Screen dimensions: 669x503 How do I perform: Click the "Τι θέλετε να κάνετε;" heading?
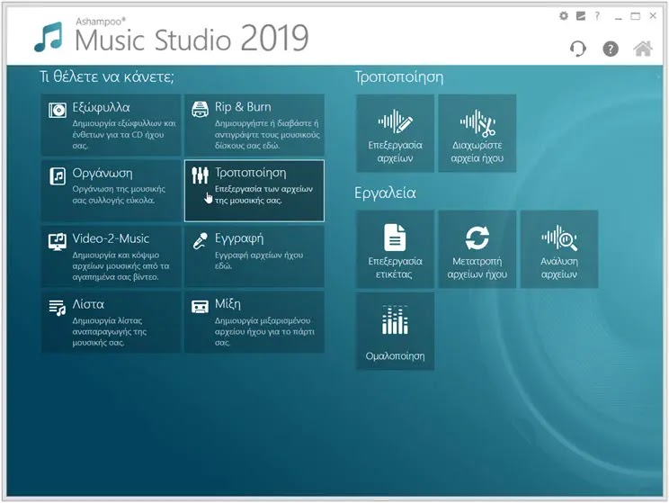[x=107, y=76]
